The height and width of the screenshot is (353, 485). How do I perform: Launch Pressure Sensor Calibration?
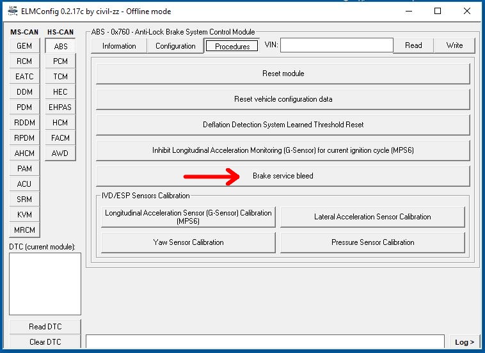(x=372, y=242)
